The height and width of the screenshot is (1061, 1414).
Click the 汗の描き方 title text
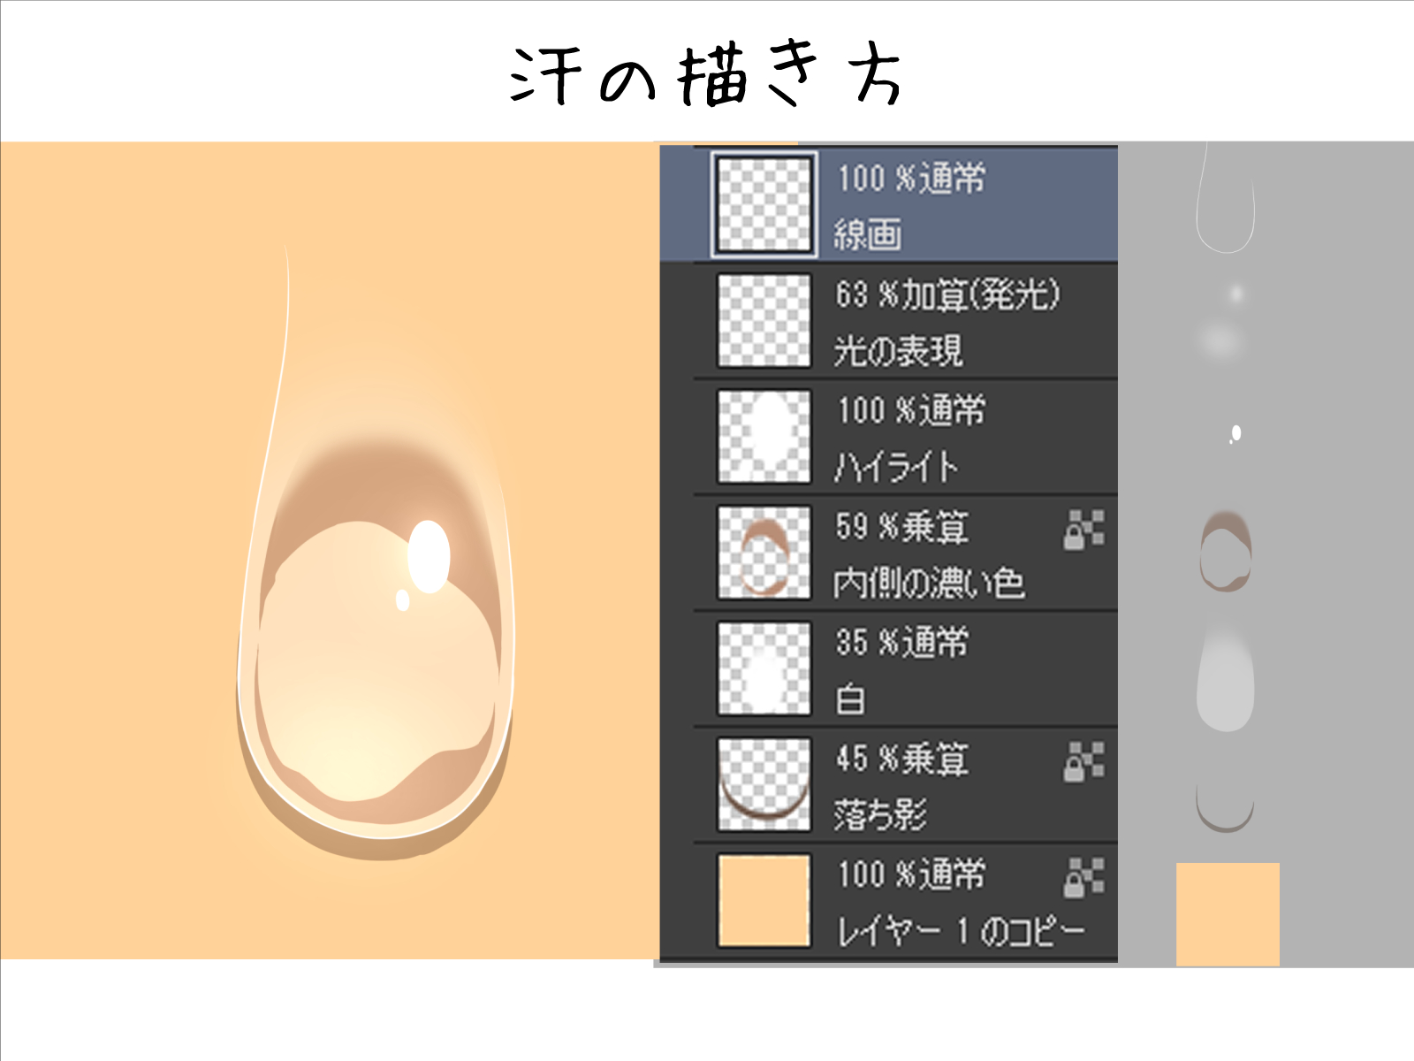coord(706,77)
